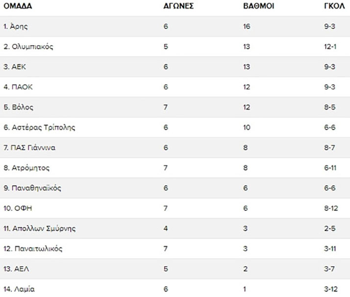Click Άρης points value 16
The image size is (350, 297).
point(247,26)
